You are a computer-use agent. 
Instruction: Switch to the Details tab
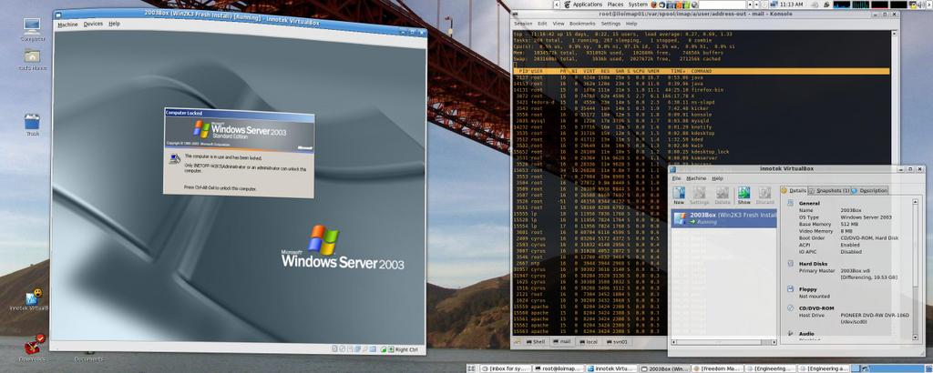click(795, 191)
